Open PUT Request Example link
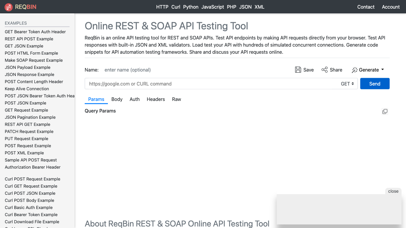The height and width of the screenshot is (228, 406). tap(26, 139)
